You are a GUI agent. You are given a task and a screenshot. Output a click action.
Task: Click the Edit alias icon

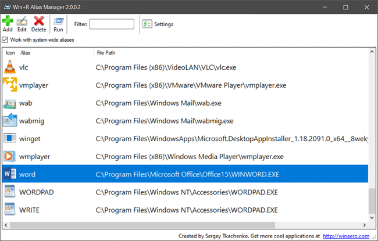click(x=22, y=21)
